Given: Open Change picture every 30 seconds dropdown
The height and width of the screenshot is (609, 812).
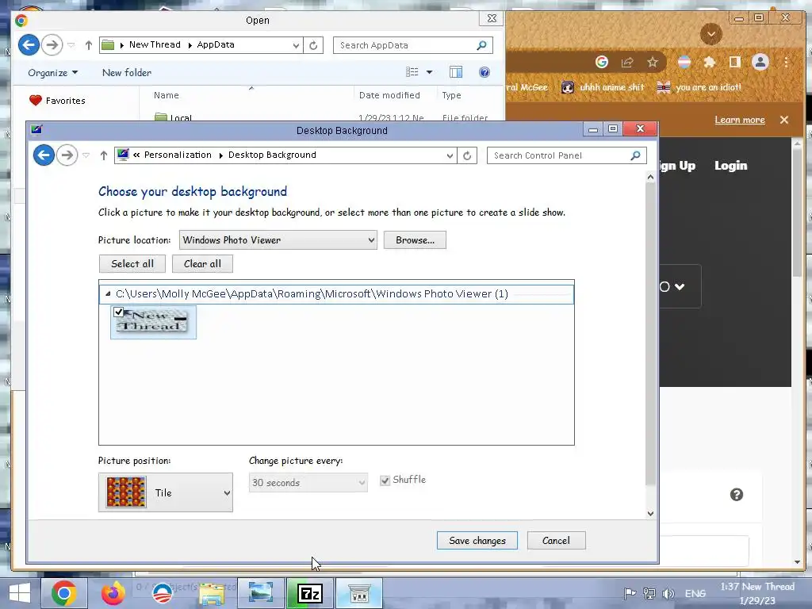Looking at the screenshot, I should click(x=308, y=483).
